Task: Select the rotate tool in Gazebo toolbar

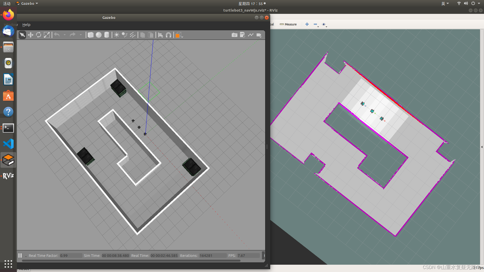Action: pos(38,35)
